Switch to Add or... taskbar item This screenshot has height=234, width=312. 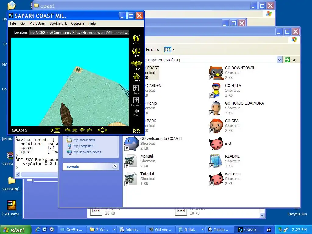click(131, 230)
